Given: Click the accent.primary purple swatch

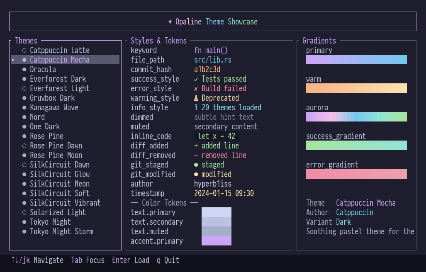Looking at the screenshot, I should tap(217, 240).
